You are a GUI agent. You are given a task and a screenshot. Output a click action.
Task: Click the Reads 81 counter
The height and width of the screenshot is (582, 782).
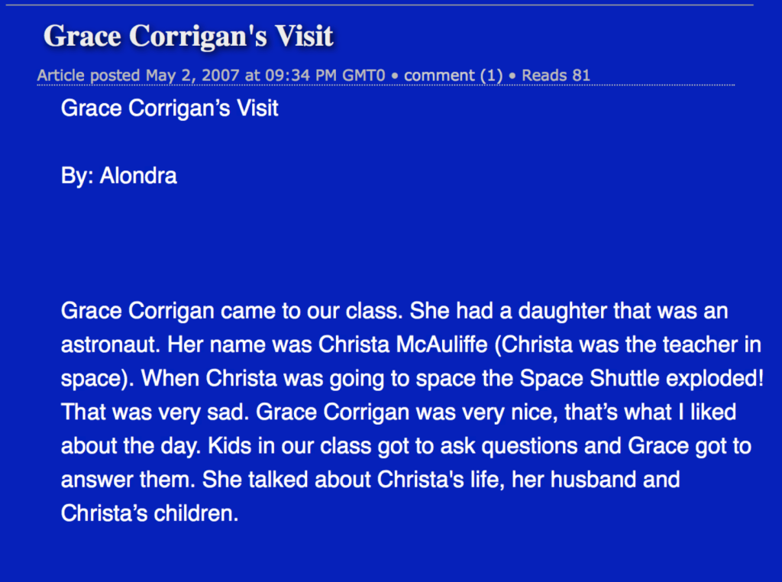[556, 76]
